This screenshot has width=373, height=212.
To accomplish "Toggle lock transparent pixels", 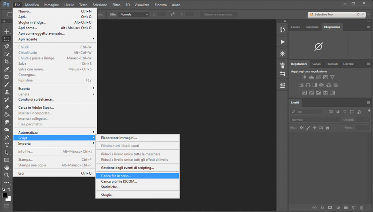I will click(302, 128).
